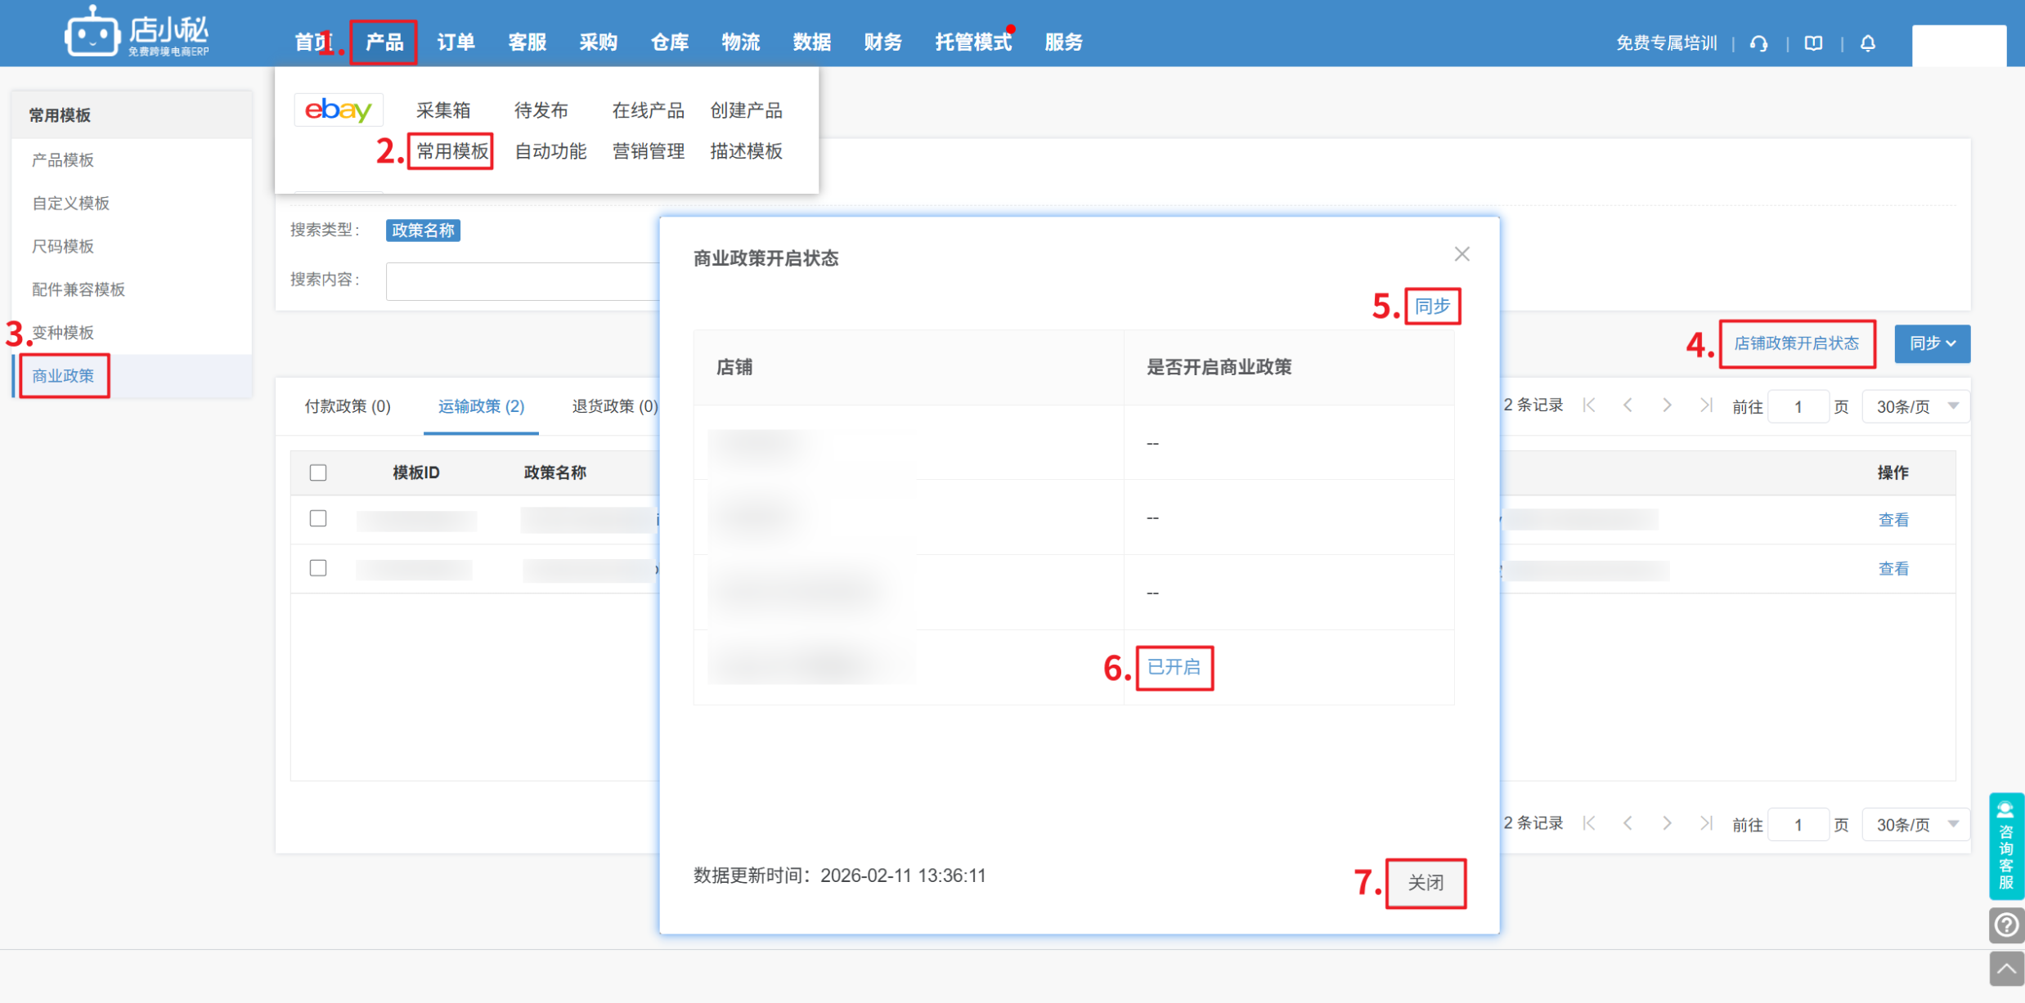Viewport: 2025px width, 1003px height.
Task: Open the book guide icon in header
Action: (1813, 43)
